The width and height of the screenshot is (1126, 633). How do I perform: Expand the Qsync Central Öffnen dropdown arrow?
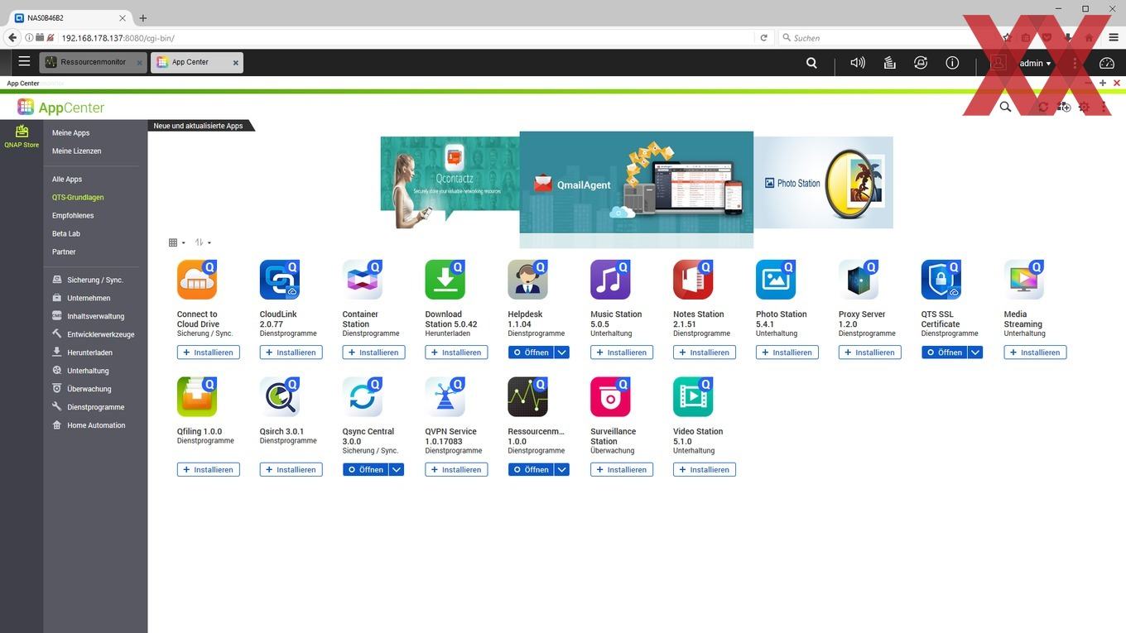click(397, 470)
